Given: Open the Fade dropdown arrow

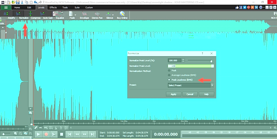Looking at the screenshot, I should [75, 15].
